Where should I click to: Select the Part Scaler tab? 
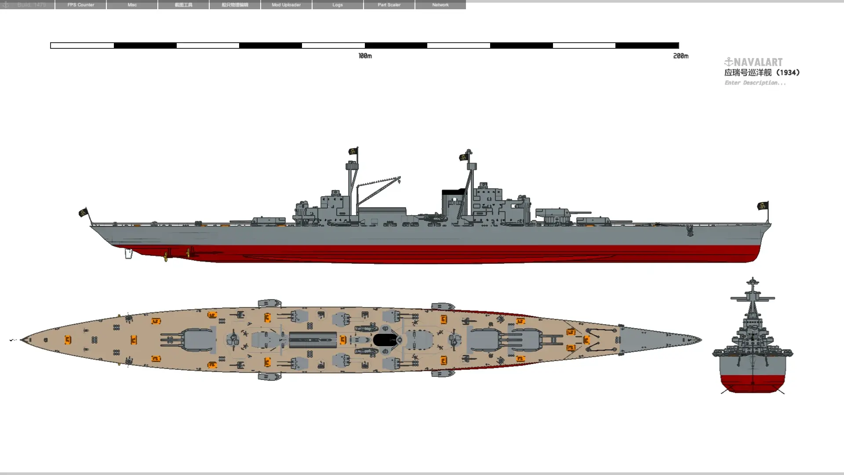coord(389,5)
